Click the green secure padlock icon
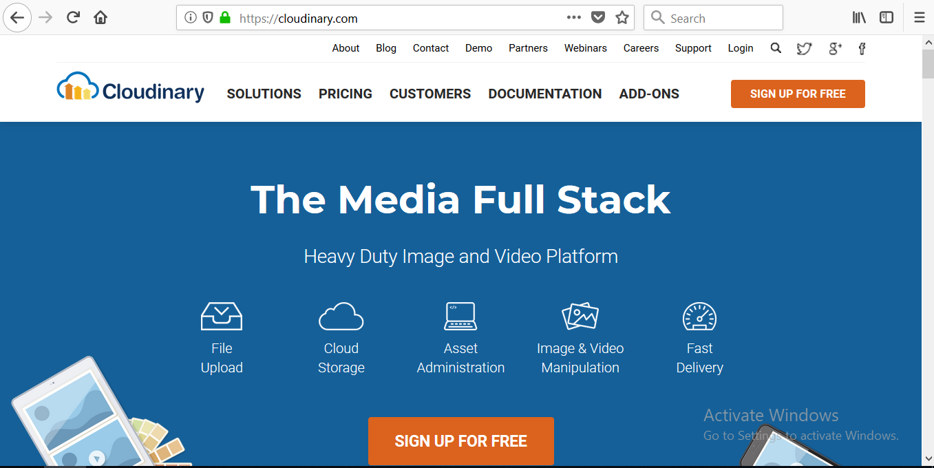 (x=224, y=17)
